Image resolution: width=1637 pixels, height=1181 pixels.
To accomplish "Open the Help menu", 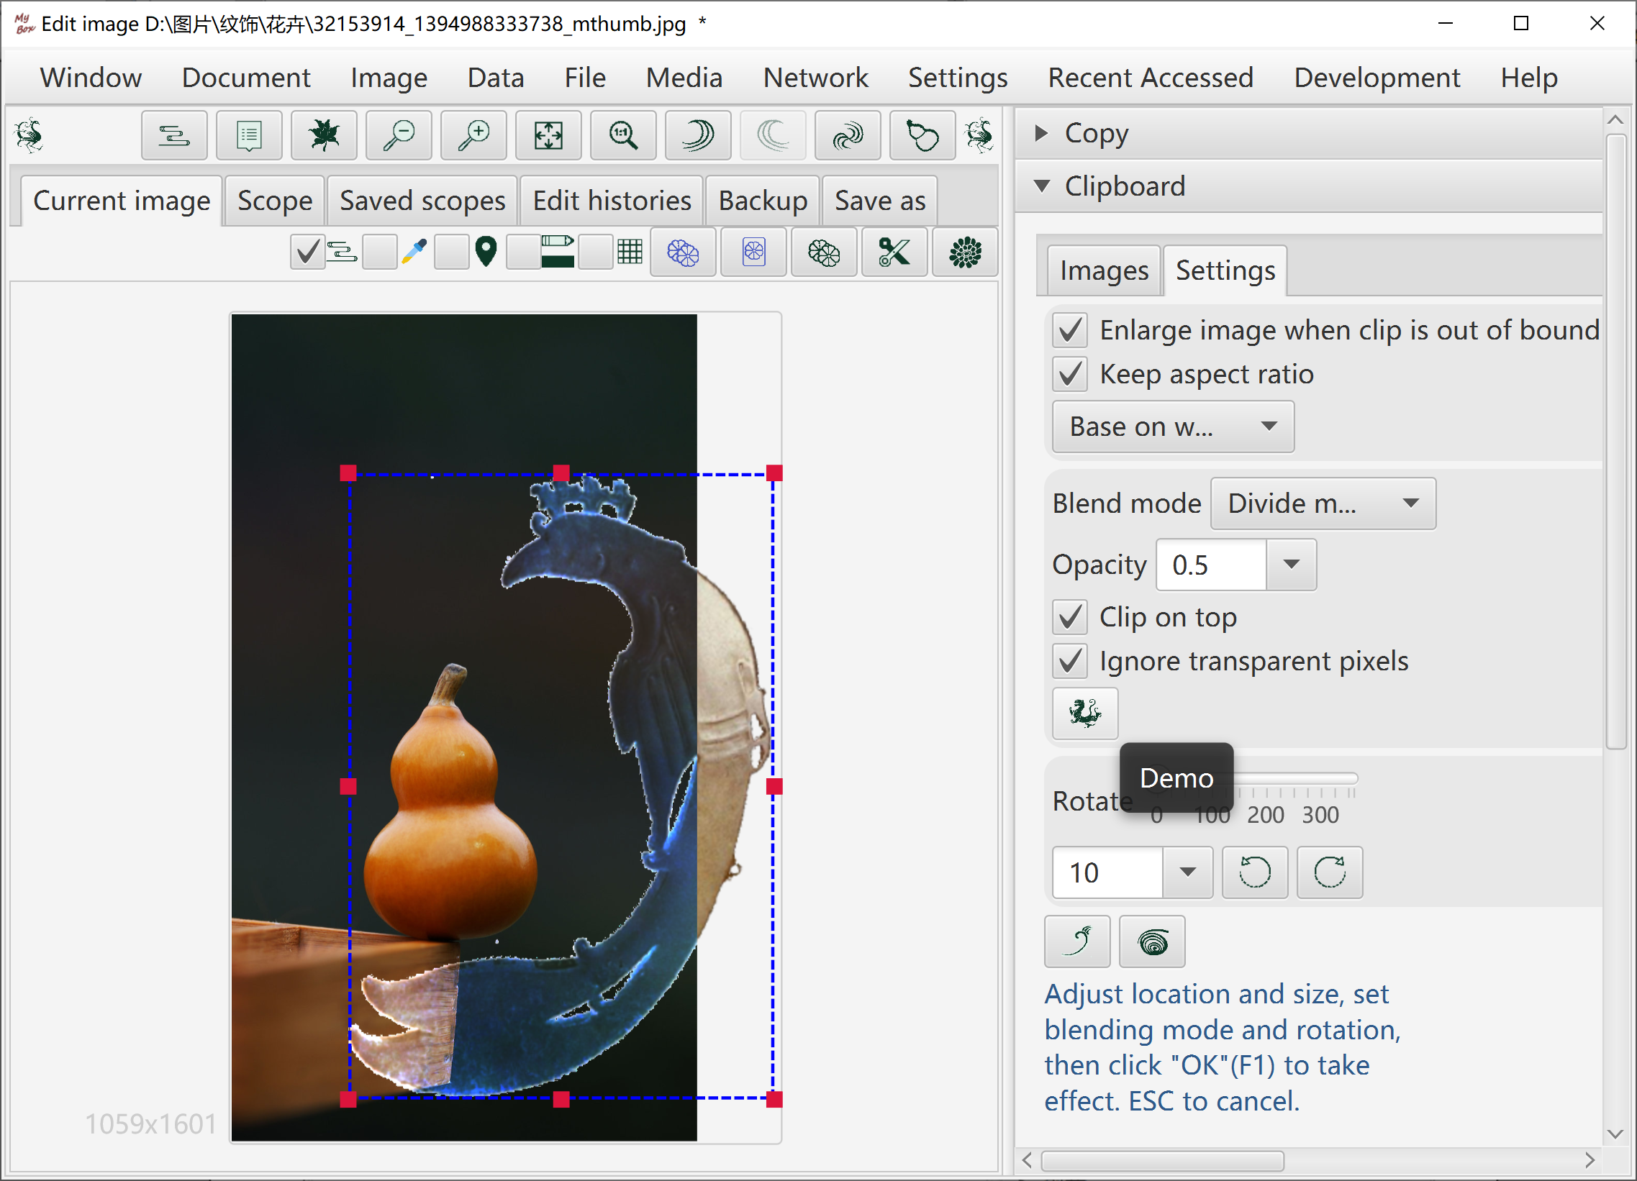I will [x=1529, y=78].
